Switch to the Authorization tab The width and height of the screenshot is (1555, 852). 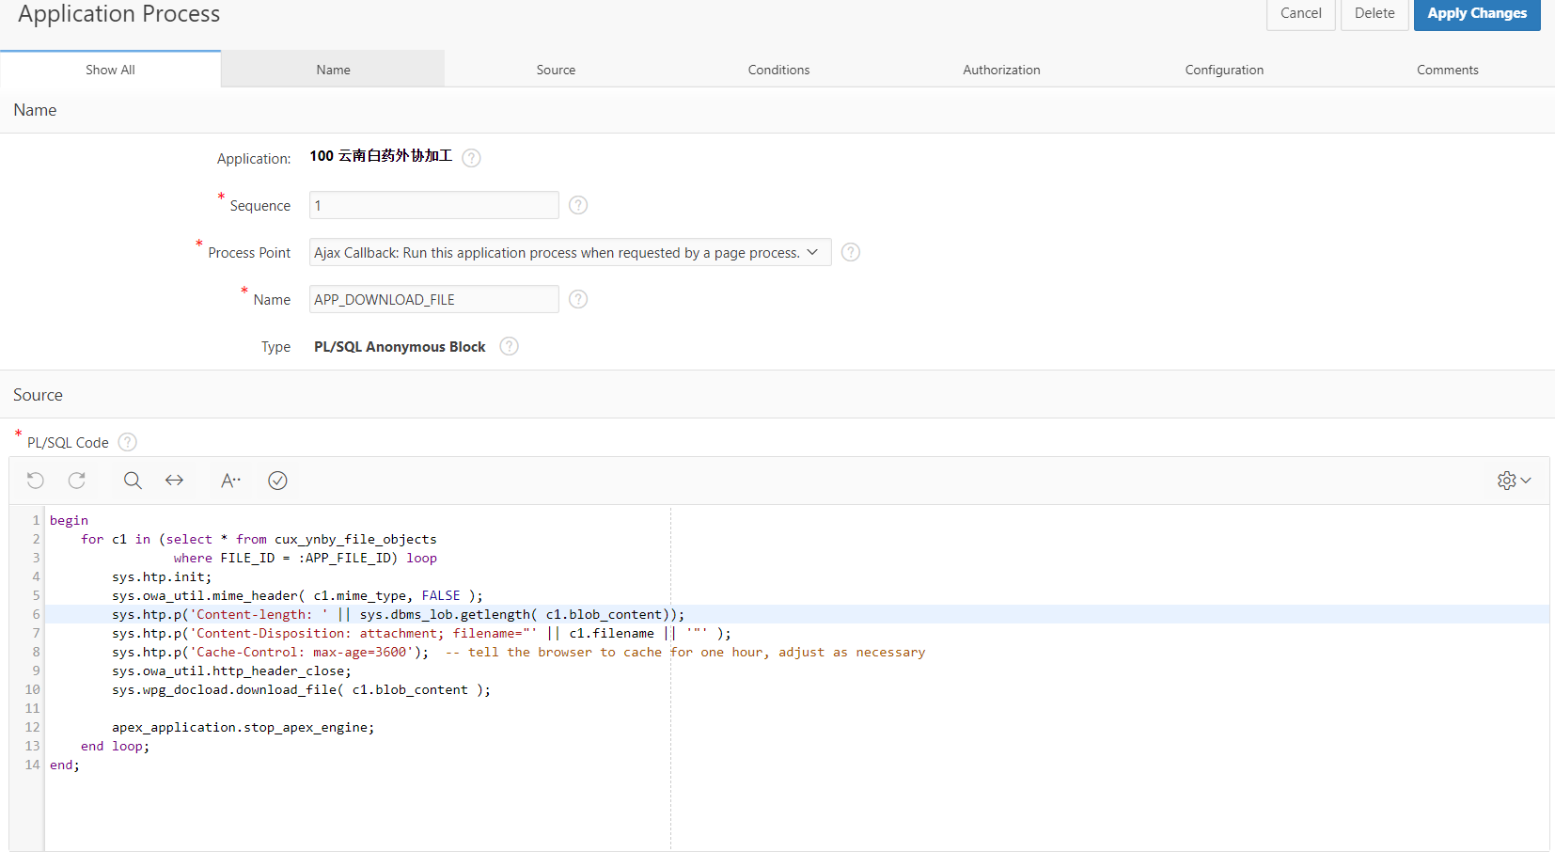pos(1000,69)
